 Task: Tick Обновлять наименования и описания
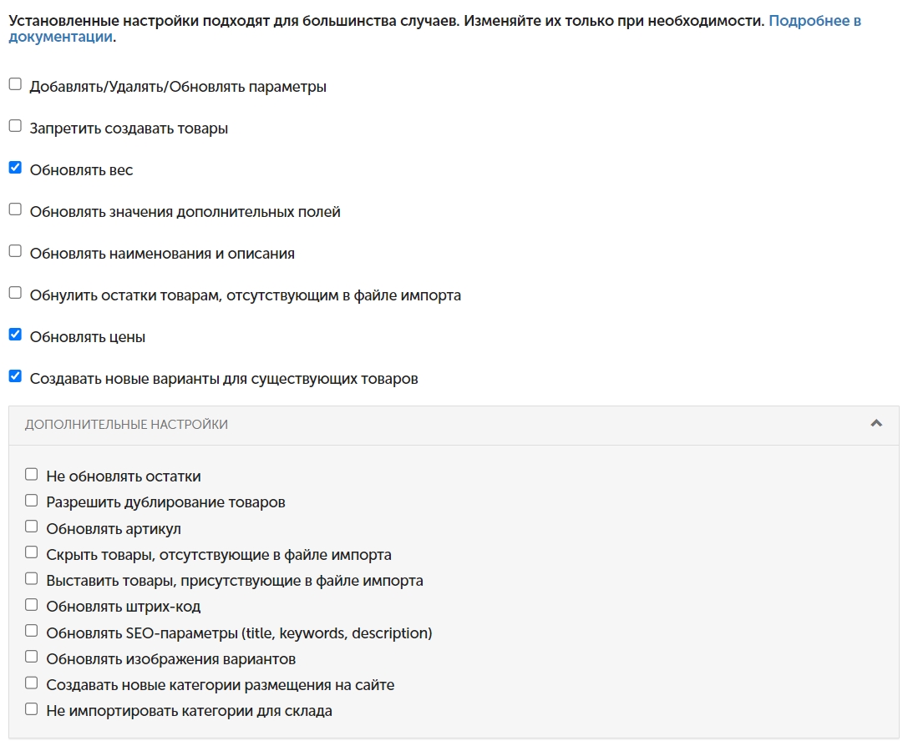tap(16, 251)
